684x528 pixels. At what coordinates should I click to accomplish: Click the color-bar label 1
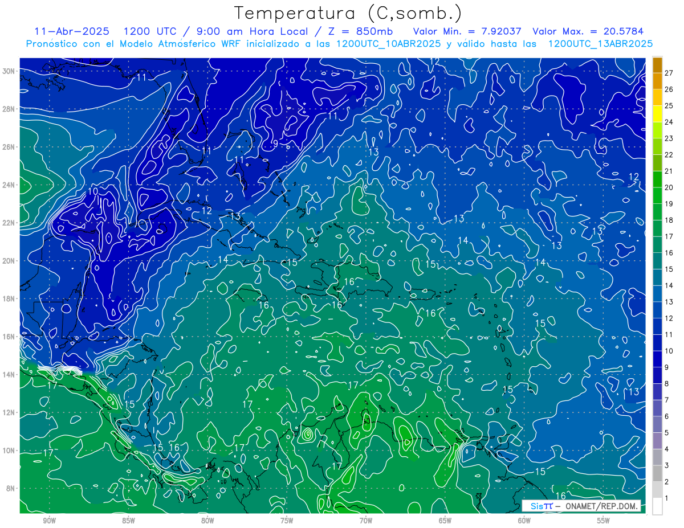pos(667,498)
